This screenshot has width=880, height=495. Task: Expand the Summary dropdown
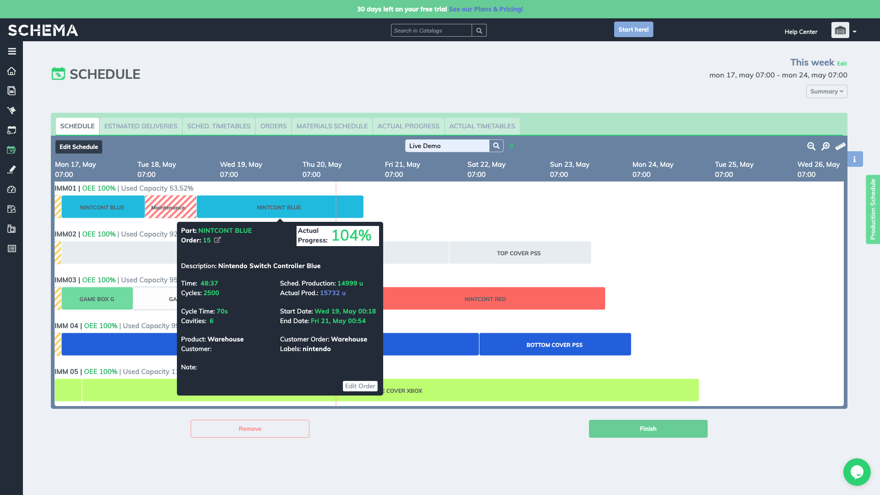click(826, 92)
